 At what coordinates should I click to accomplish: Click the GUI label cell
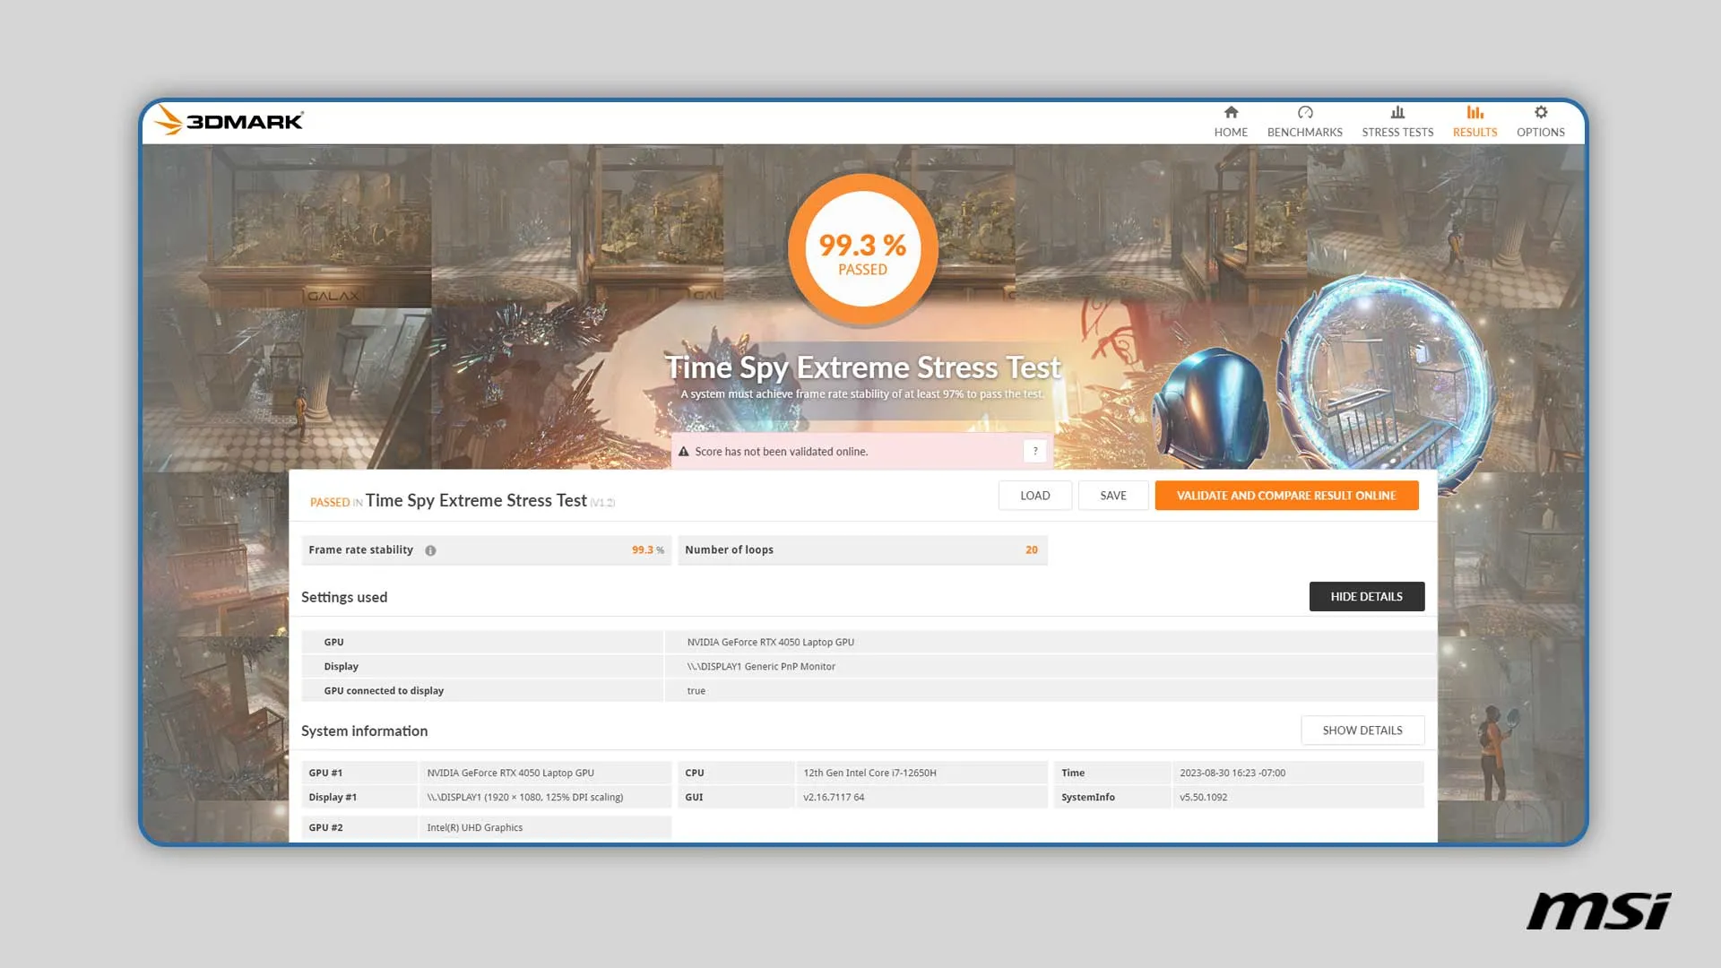(736, 798)
